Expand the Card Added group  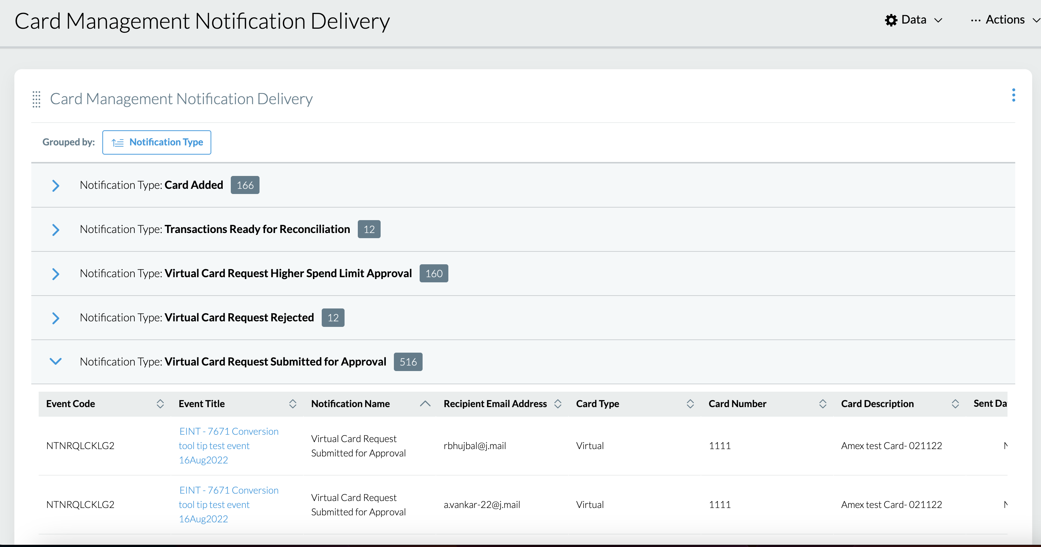[x=56, y=186]
